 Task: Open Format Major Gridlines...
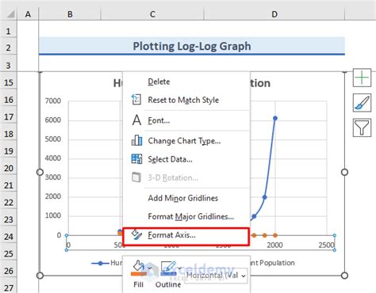(191, 217)
